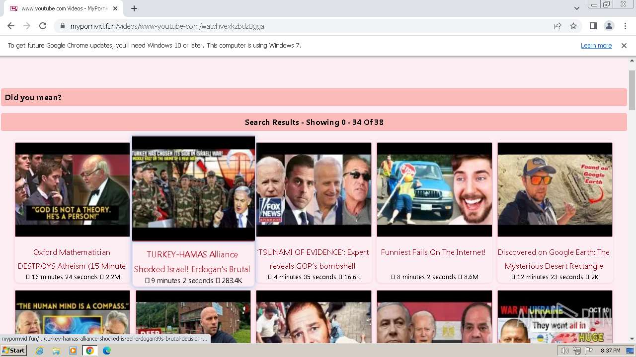Bookmark this tab with the star icon

coord(573,26)
